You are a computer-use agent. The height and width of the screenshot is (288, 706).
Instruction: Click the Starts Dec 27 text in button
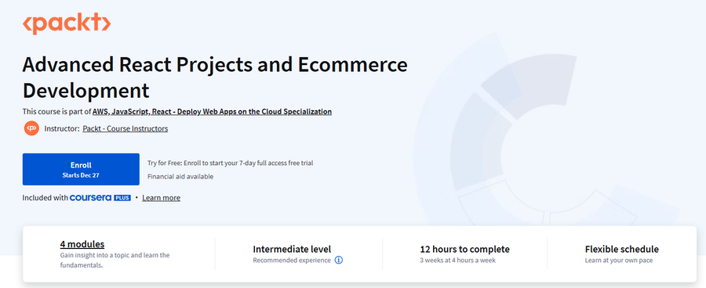[x=81, y=175]
